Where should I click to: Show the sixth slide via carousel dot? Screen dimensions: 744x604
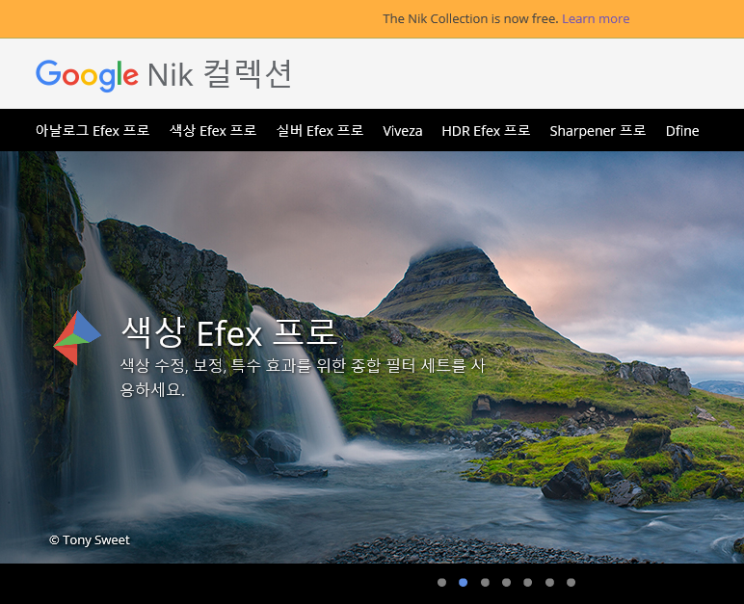[549, 583]
